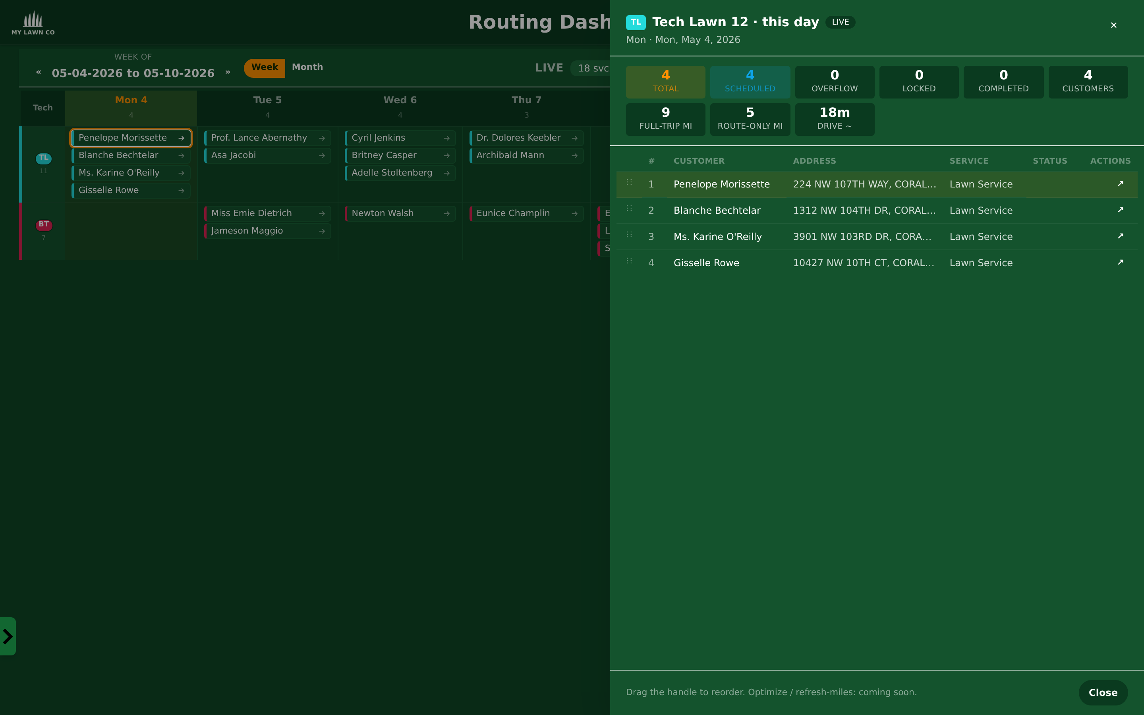Filter by the OVERFLOW stat tile
This screenshot has width=1144, height=715.
click(834, 82)
